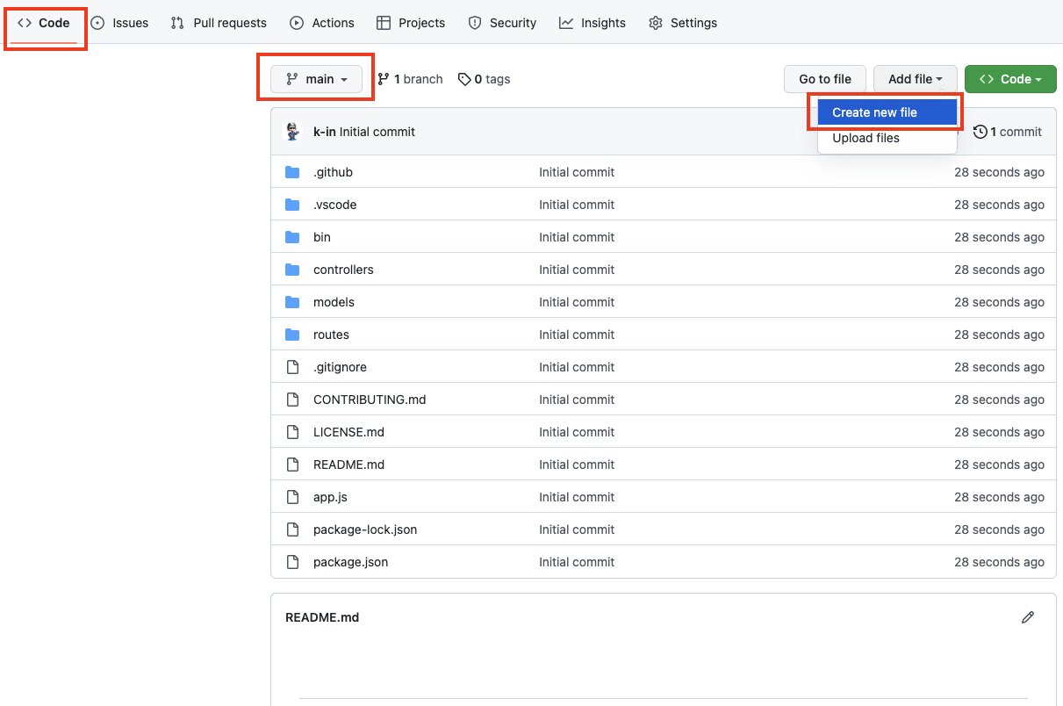This screenshot has height=706, width=1063.
Task: Click the Security shield icon
Action: click(x=475, y=23)
